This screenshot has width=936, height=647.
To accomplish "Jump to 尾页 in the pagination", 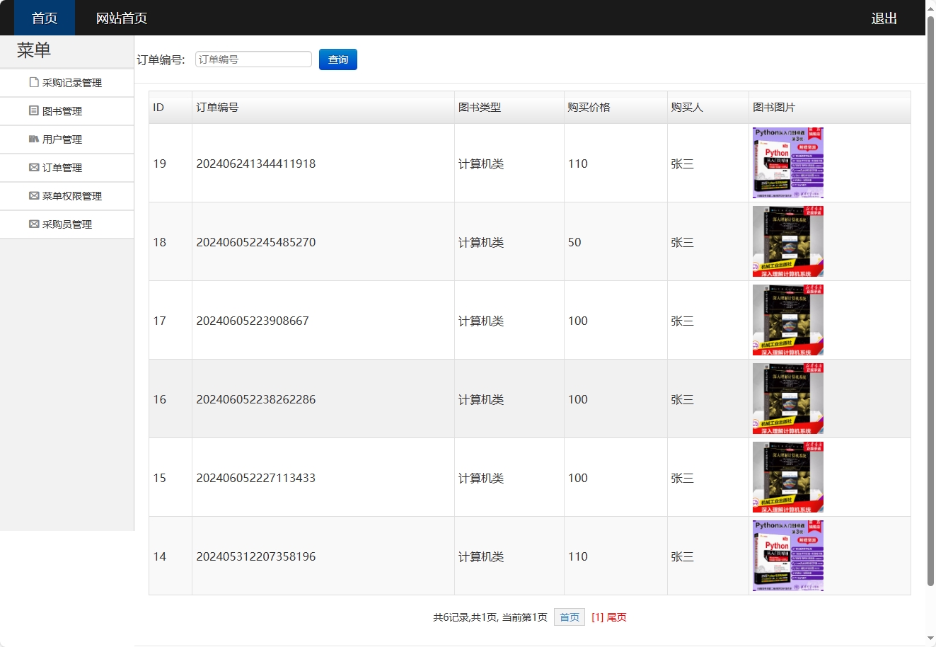I will pos(617,617).
